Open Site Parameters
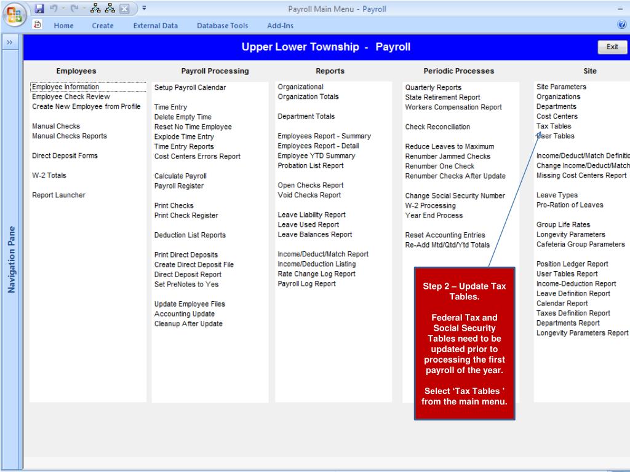Screen dimensions: 630x472 tap(561, 87)
